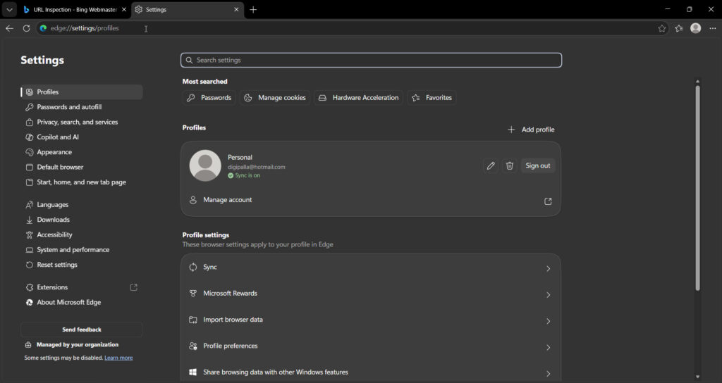Click the digipalla@hotmail.com email text
722x383 pixels.
pyautogui.click(x=257, y=167)
